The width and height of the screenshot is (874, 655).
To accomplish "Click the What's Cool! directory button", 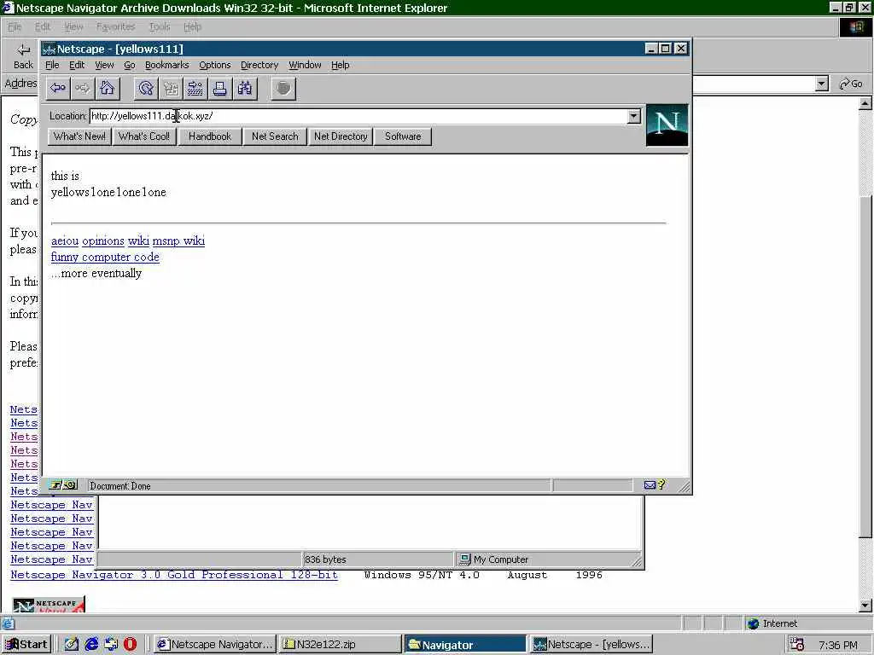I will [x=143, y=136].
